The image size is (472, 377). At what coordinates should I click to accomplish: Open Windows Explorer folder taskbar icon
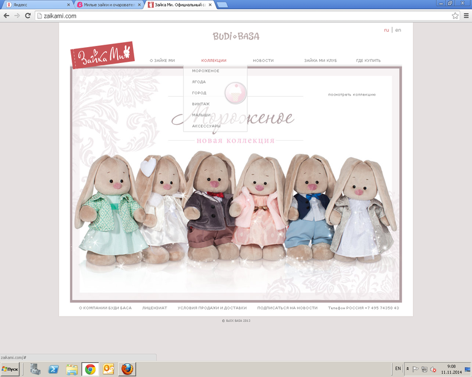tap(72, 369)
